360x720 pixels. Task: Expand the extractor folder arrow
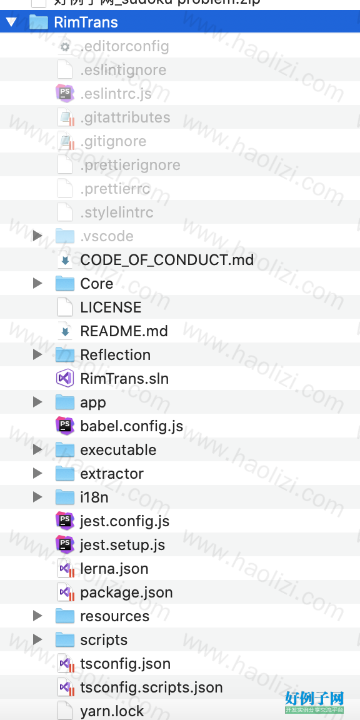(x=37, y=473)
